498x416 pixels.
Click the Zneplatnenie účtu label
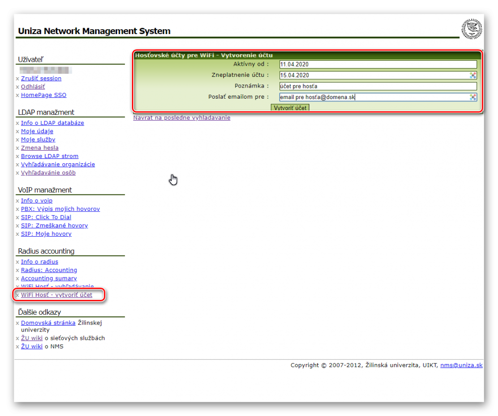click(x=240, y=75)
